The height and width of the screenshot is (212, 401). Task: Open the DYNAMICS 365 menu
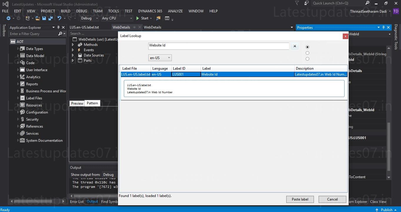tap(150, 11)
